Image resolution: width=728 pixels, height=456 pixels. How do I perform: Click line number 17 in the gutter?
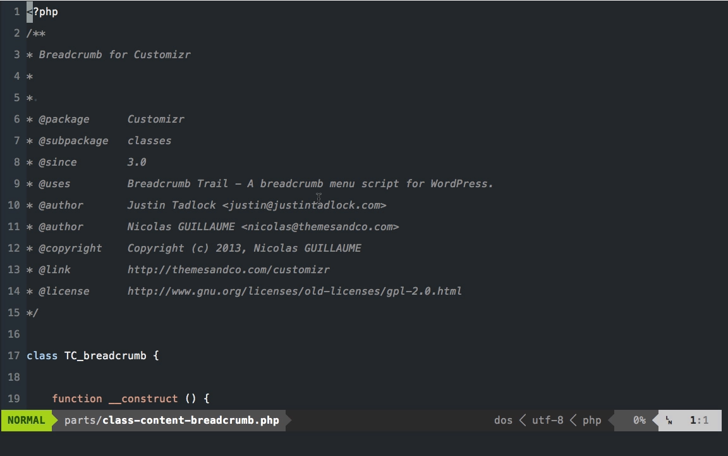(13, 355)
